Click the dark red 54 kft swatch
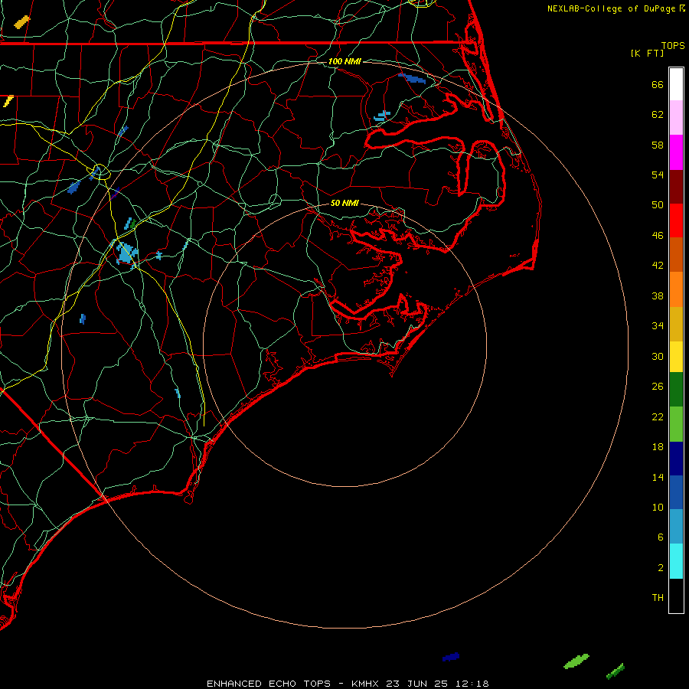This screenshot has height=689, width=689. point(676,187)
